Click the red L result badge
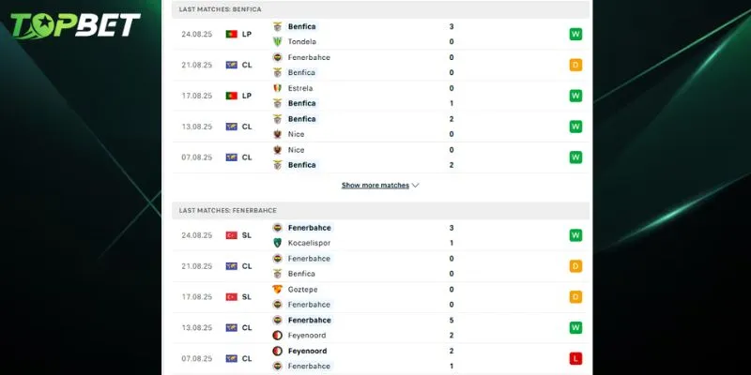 (575, 358)
